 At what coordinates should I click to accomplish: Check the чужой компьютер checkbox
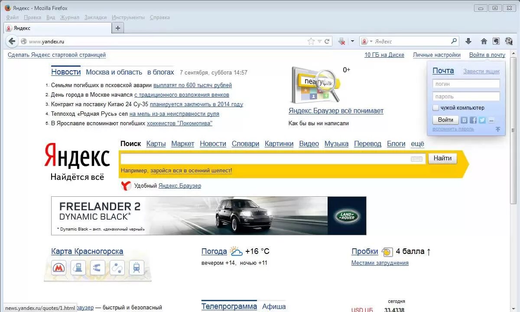click(436, 107)
